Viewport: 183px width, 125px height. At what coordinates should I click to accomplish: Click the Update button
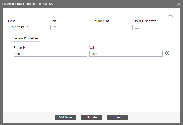coord(92,117)
